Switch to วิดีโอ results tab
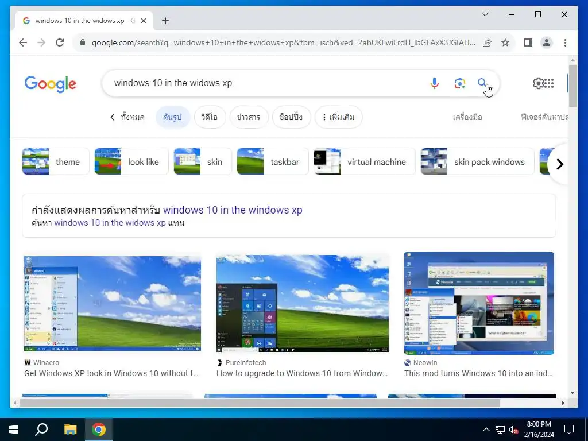Viewport: 588px width, 441px height. coord(209,117)
